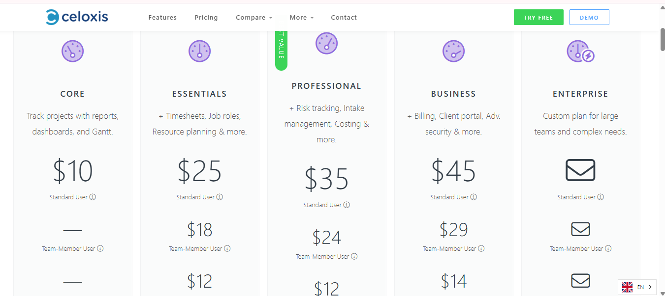Viewport: 665px width, 296px height.
Task: Click info icon beside Professional Standard User
Action: [x=347, y=205]
